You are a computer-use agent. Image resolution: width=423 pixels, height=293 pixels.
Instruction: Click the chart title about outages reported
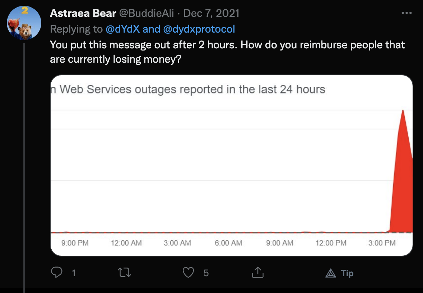pos(192,89)
